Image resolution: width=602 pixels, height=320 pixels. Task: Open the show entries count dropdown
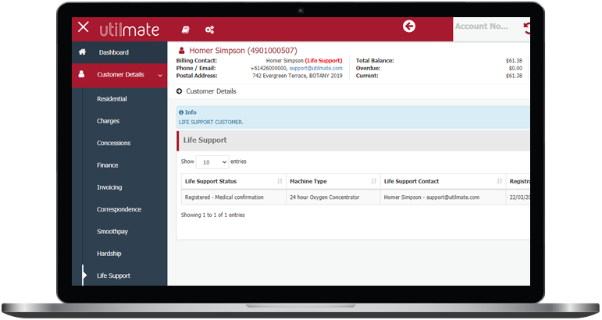pyautogui.click(x=212, y=162)
